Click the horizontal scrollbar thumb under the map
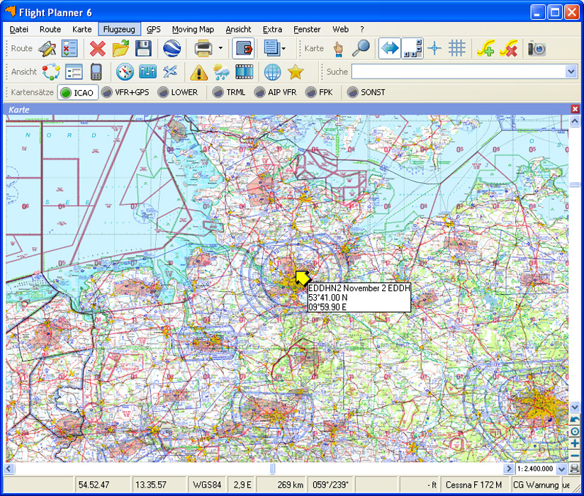Viewport: 584px width, 496px height. point(272,469)
